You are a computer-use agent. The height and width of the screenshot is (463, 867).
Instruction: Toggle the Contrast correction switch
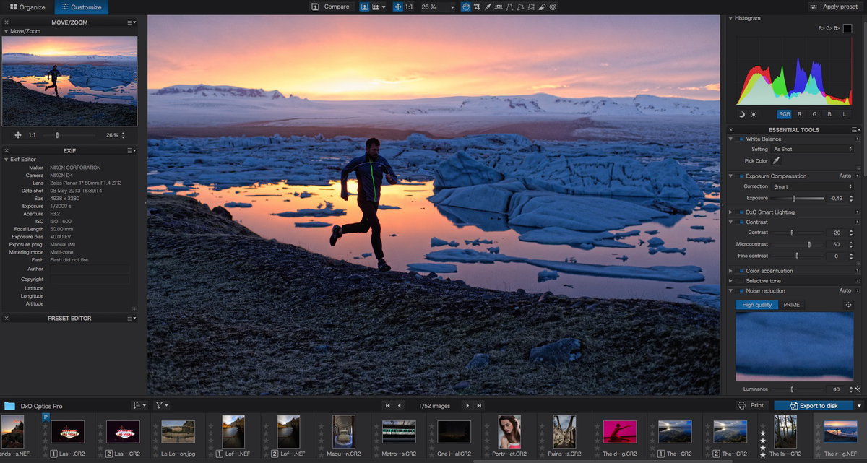[741, 222]
